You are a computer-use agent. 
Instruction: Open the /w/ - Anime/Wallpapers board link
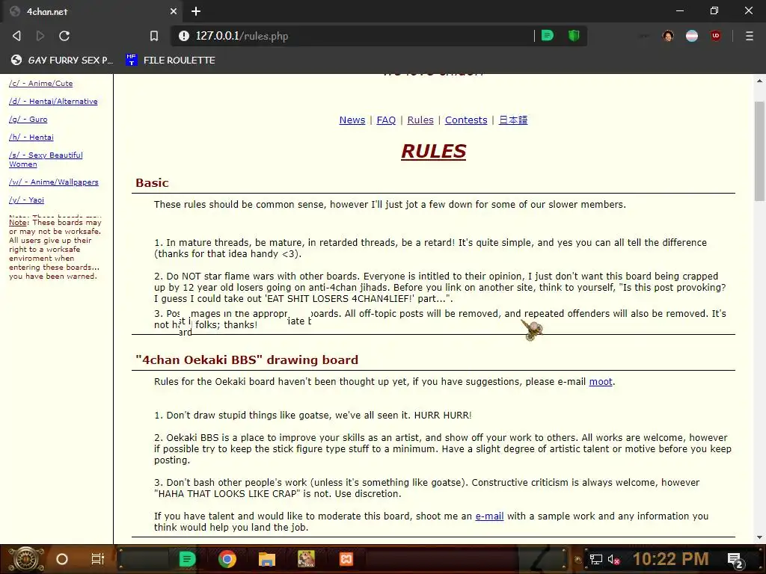(54, 182)
